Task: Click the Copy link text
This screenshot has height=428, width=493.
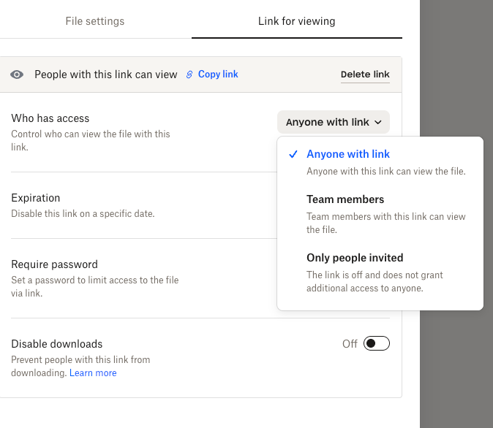Action: [218, 74]
